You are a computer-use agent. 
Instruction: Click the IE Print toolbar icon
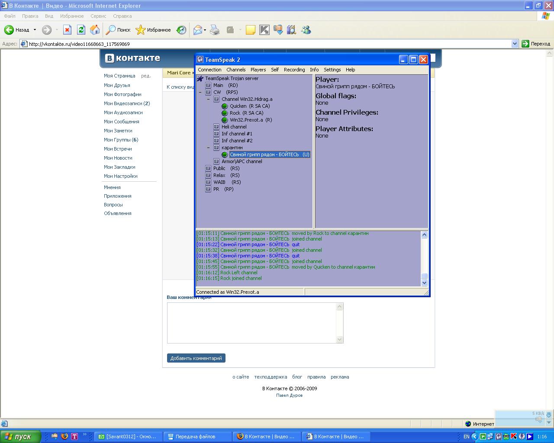point(215,30)
